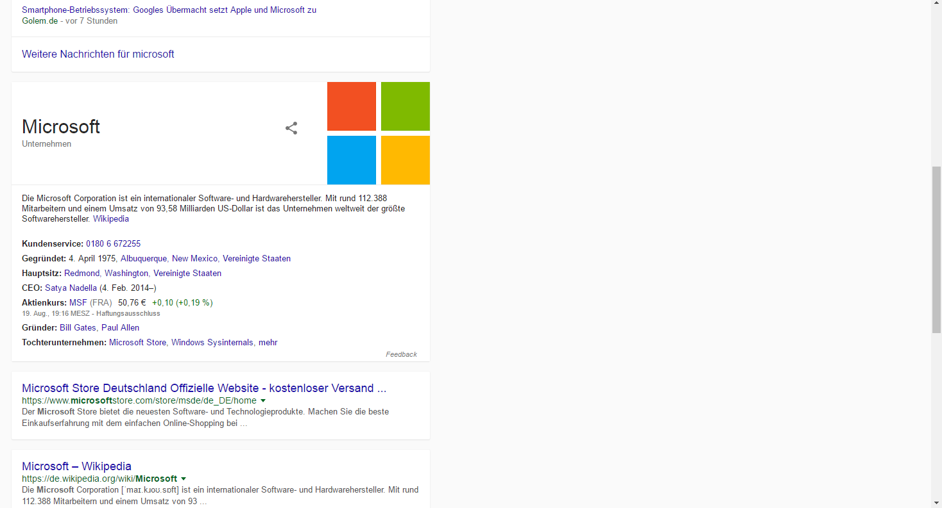Open the New Mexico link
The width and height of the screenshot is (942, 508).
click(x=194, y=259)
